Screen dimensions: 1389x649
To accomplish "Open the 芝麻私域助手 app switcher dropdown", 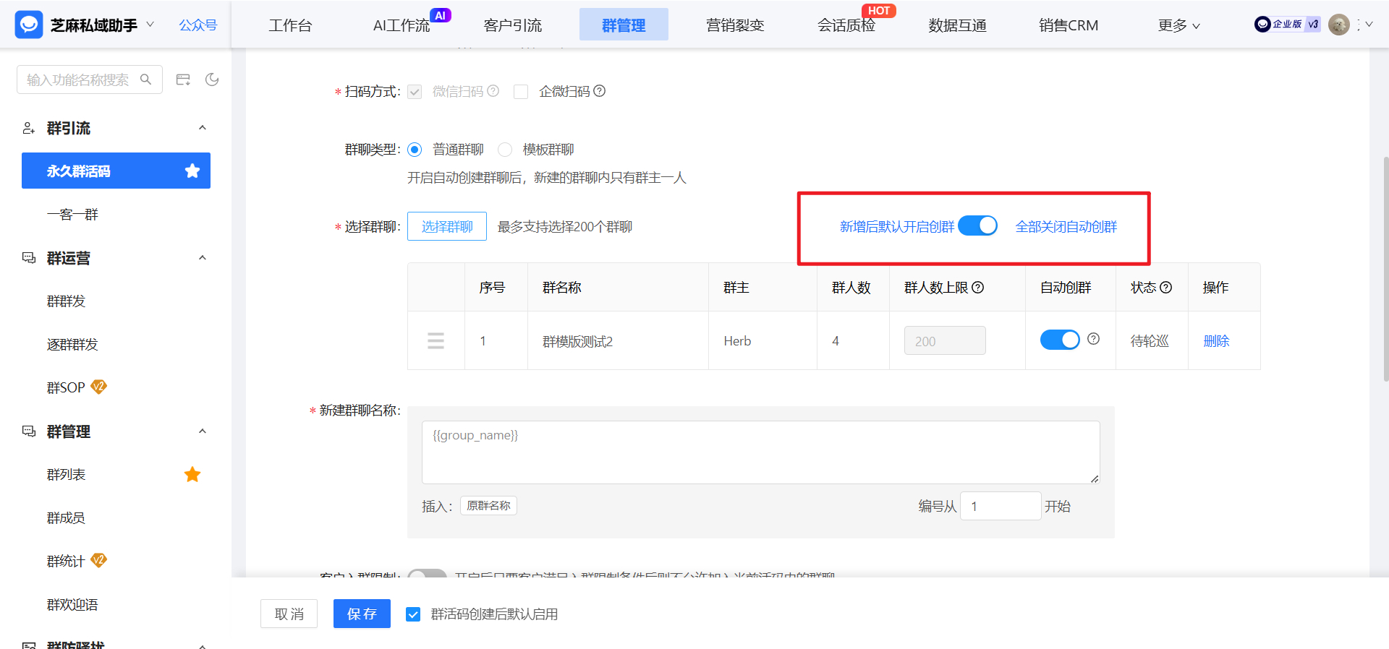I will coord(150,25).
